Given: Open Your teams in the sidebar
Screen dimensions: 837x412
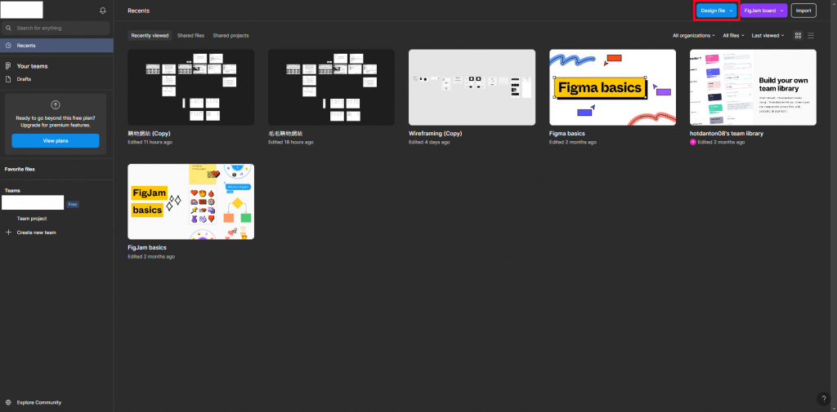Looking at the screenshot, I should click(x=32, y=66).
